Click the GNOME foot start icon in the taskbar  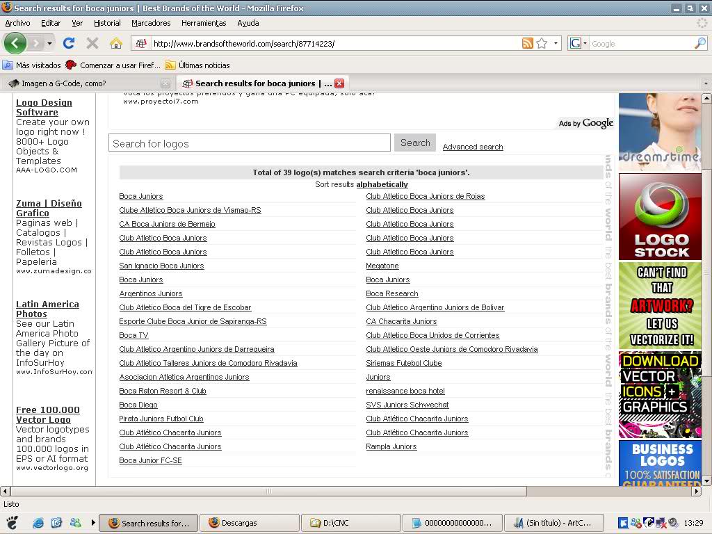point(13,523)
